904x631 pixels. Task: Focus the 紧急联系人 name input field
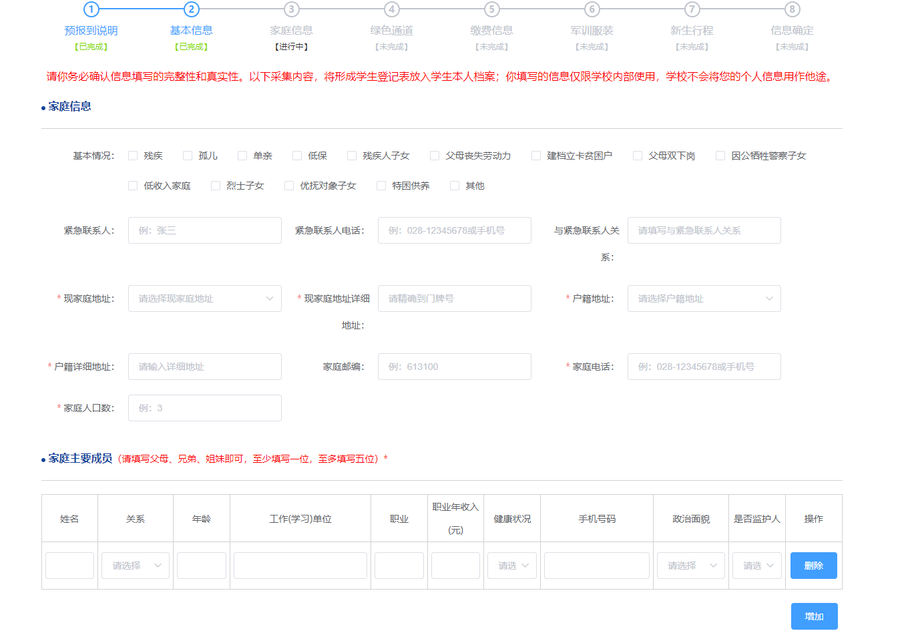(204, 230)
